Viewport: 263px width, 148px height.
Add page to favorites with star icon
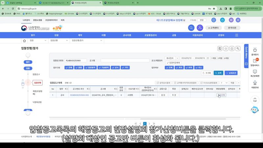[x=226, y=48]
